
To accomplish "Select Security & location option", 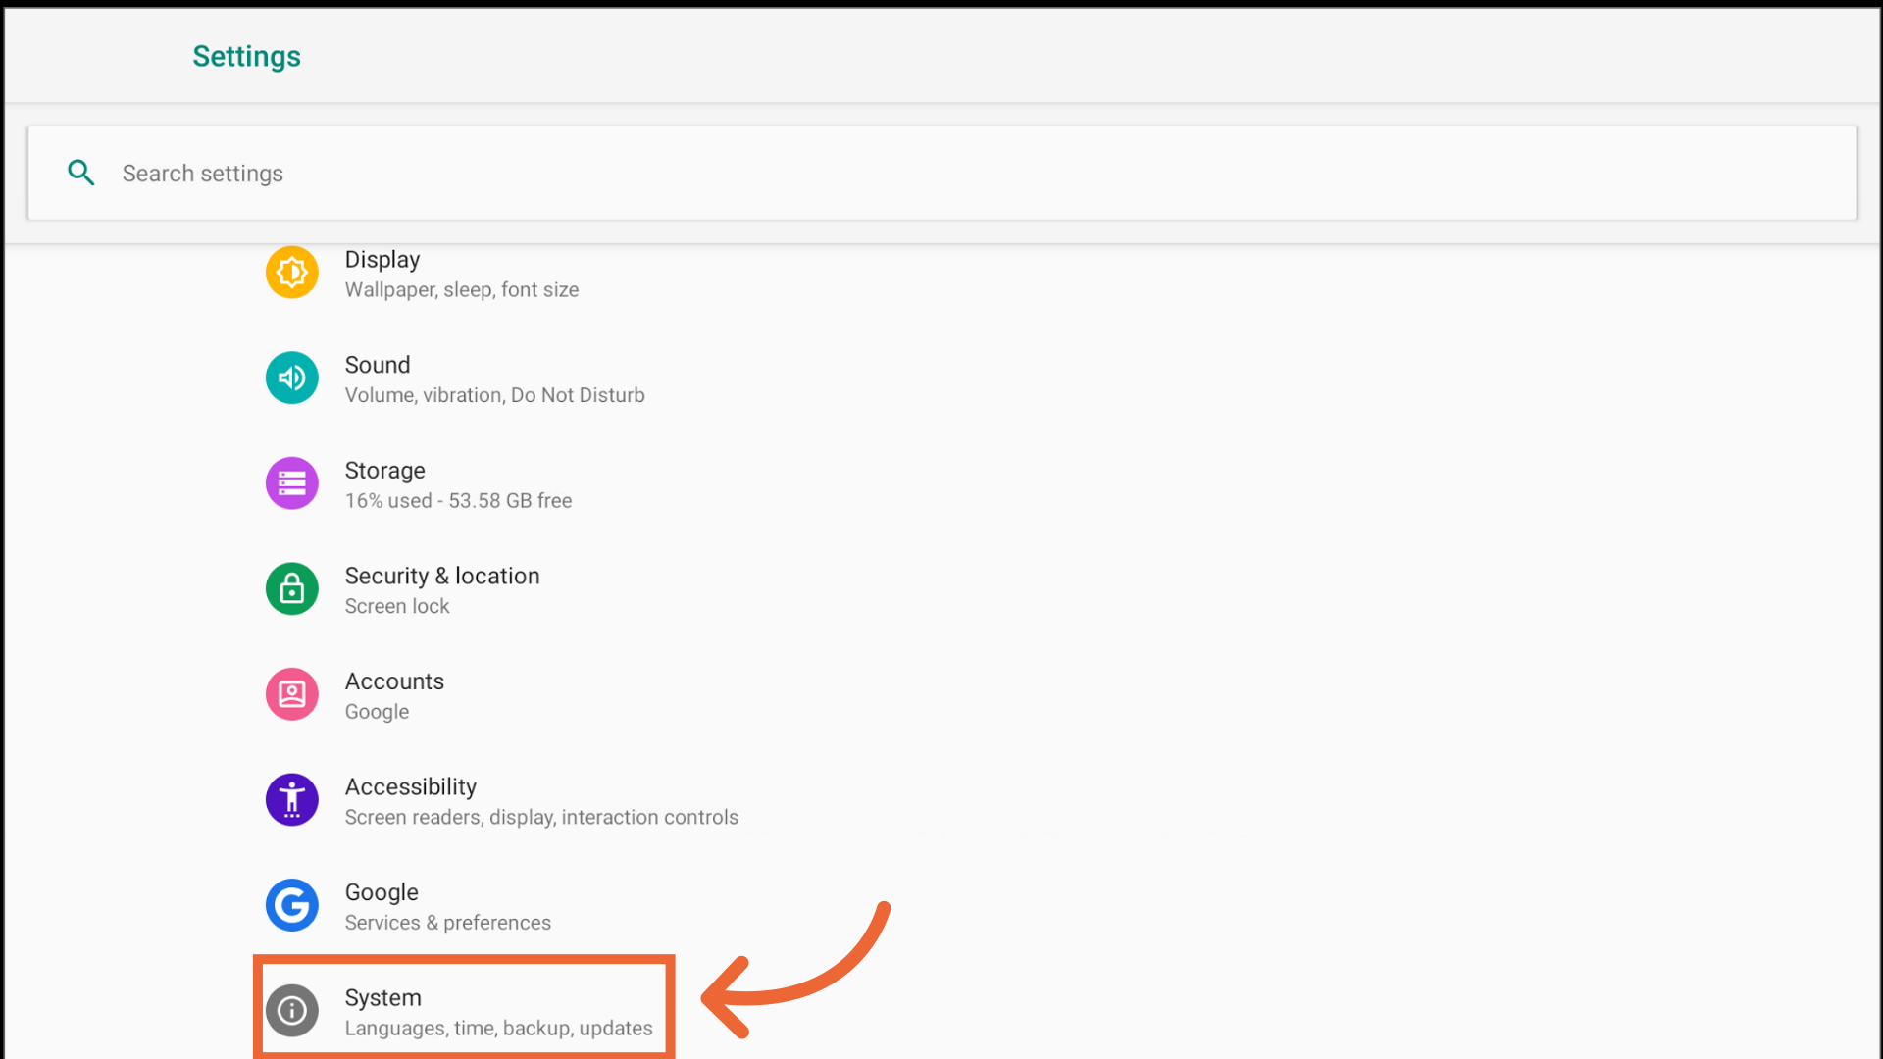I will (441, 577).
